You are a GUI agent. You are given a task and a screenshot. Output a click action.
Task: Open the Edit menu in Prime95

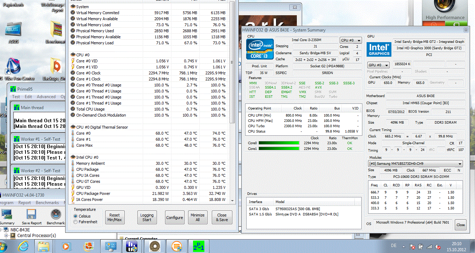(28, 96)
